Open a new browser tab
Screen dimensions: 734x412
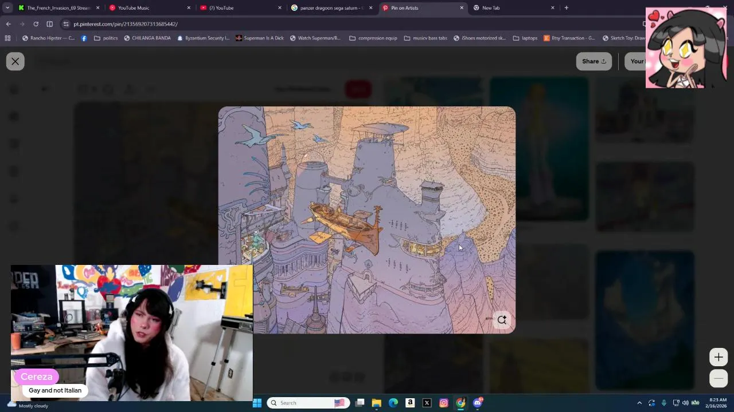click(x=566, y=8)
